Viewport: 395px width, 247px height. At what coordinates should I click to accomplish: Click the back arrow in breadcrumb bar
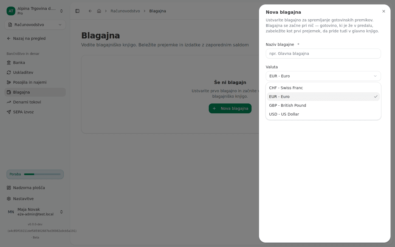[90, 11]
